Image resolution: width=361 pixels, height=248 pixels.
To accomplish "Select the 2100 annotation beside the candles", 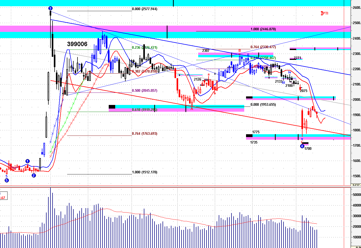I will pyautogui.click(x=289, y=86).
